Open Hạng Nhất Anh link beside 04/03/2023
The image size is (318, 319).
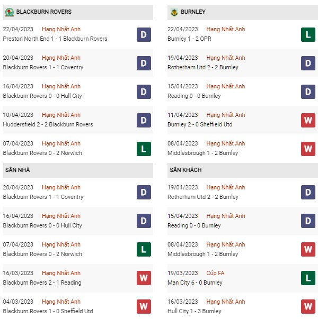pos(61,302)
